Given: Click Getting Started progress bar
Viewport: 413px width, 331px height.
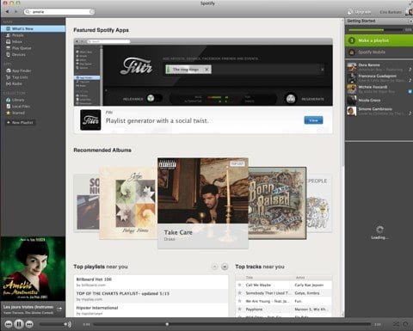Looking at the screenshot, I should (376, 30).
